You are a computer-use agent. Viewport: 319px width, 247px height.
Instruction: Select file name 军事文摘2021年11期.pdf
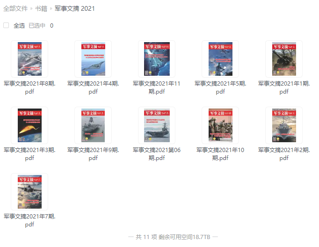(x=157, y=87)
